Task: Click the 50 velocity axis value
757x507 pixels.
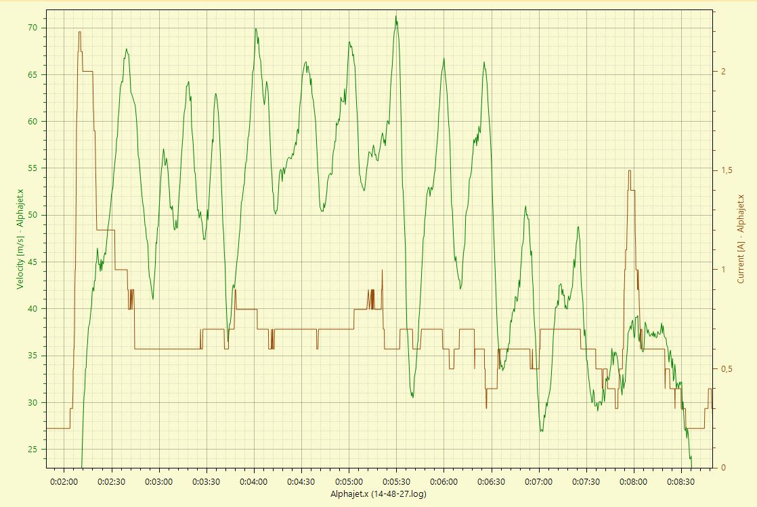Action: tap(33, 215)
